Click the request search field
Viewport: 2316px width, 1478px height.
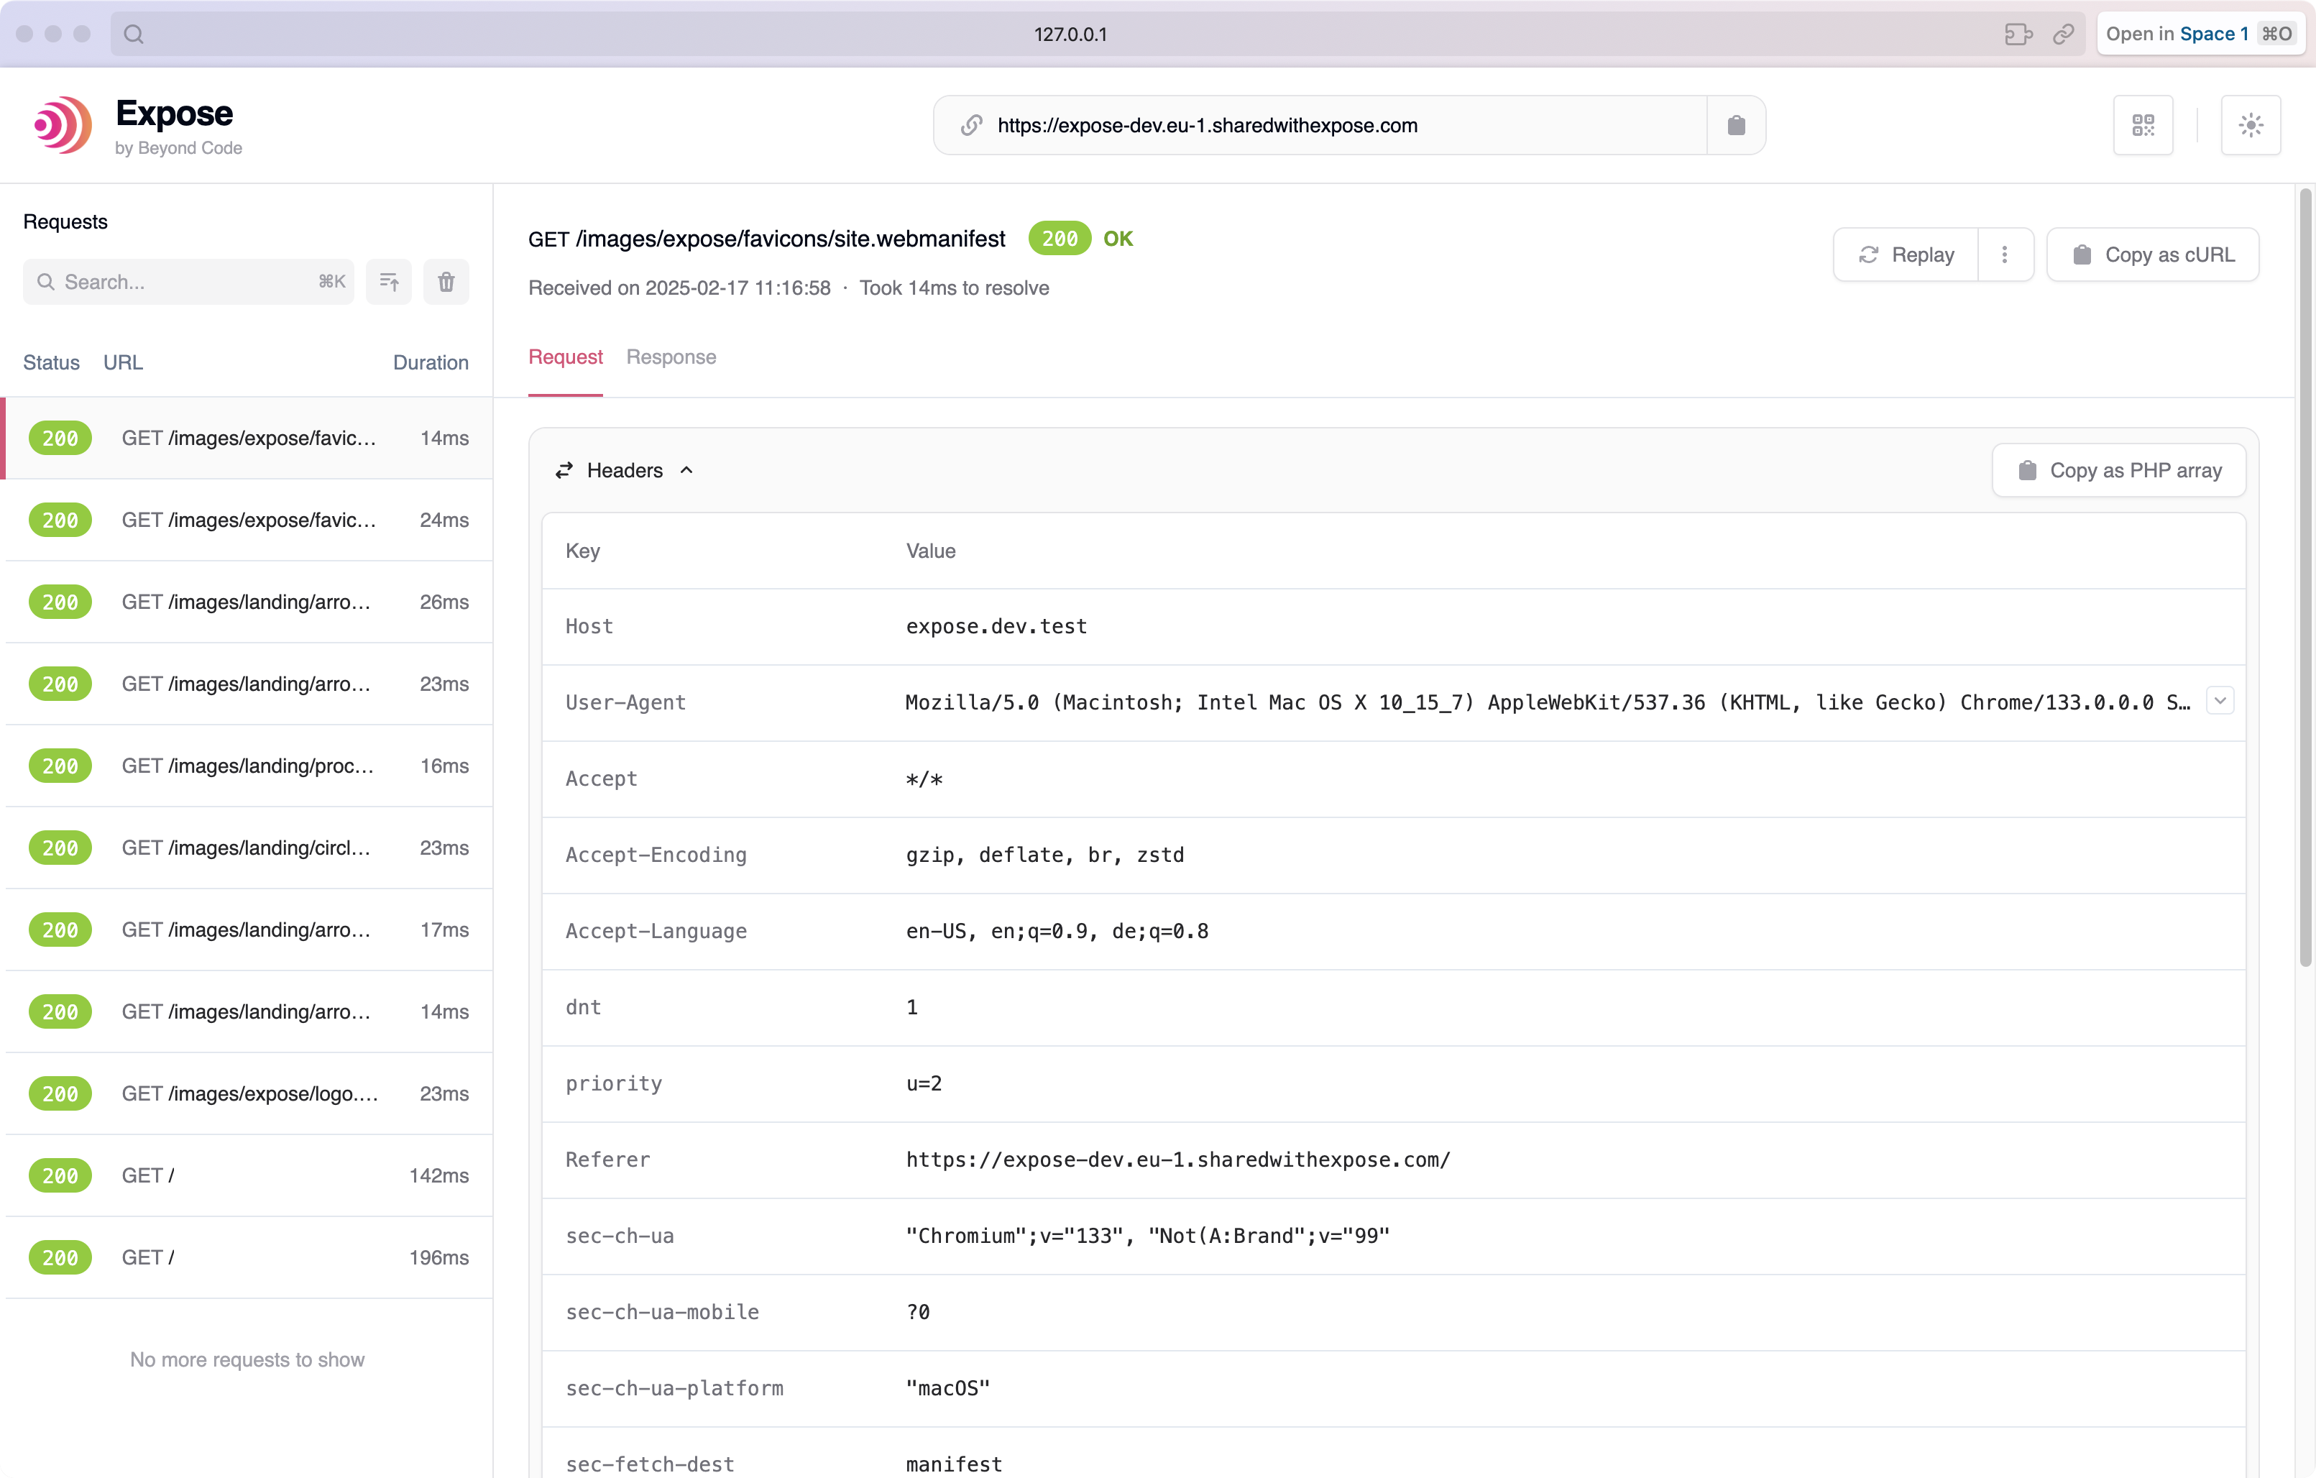tap(183, 282)
